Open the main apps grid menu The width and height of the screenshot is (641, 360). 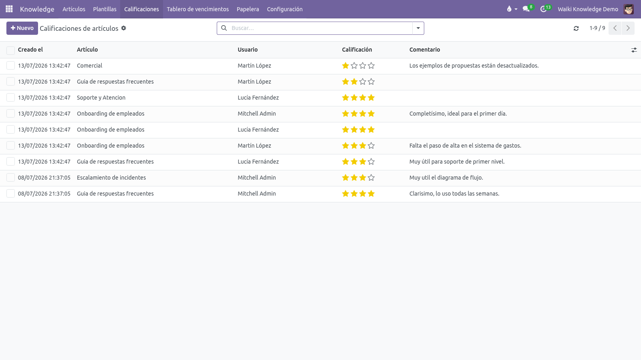(9, 9)
